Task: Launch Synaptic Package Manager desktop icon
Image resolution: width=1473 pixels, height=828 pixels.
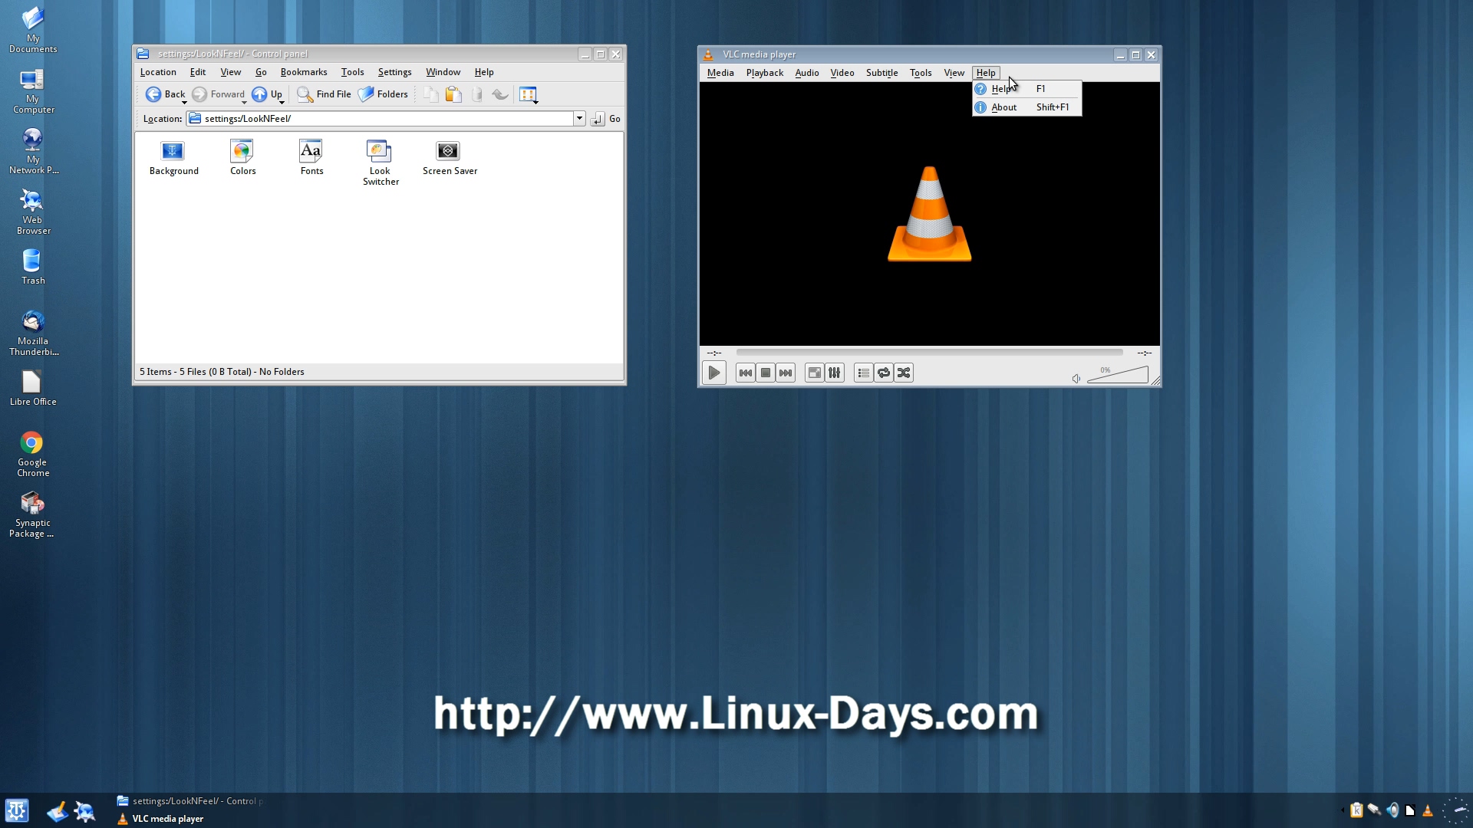Action: (32, 515)
